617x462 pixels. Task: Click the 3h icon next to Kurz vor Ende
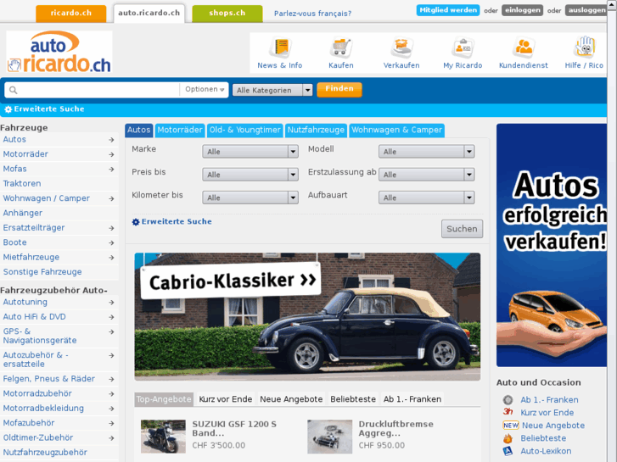click(x=508, y=412)
